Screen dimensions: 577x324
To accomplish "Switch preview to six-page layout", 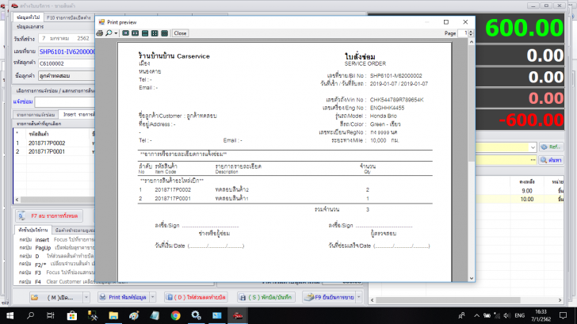I will click(x=165, y=33).
